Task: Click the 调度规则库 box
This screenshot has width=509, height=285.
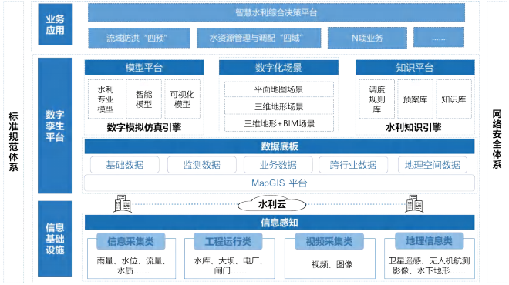Action: click(376, 99)
